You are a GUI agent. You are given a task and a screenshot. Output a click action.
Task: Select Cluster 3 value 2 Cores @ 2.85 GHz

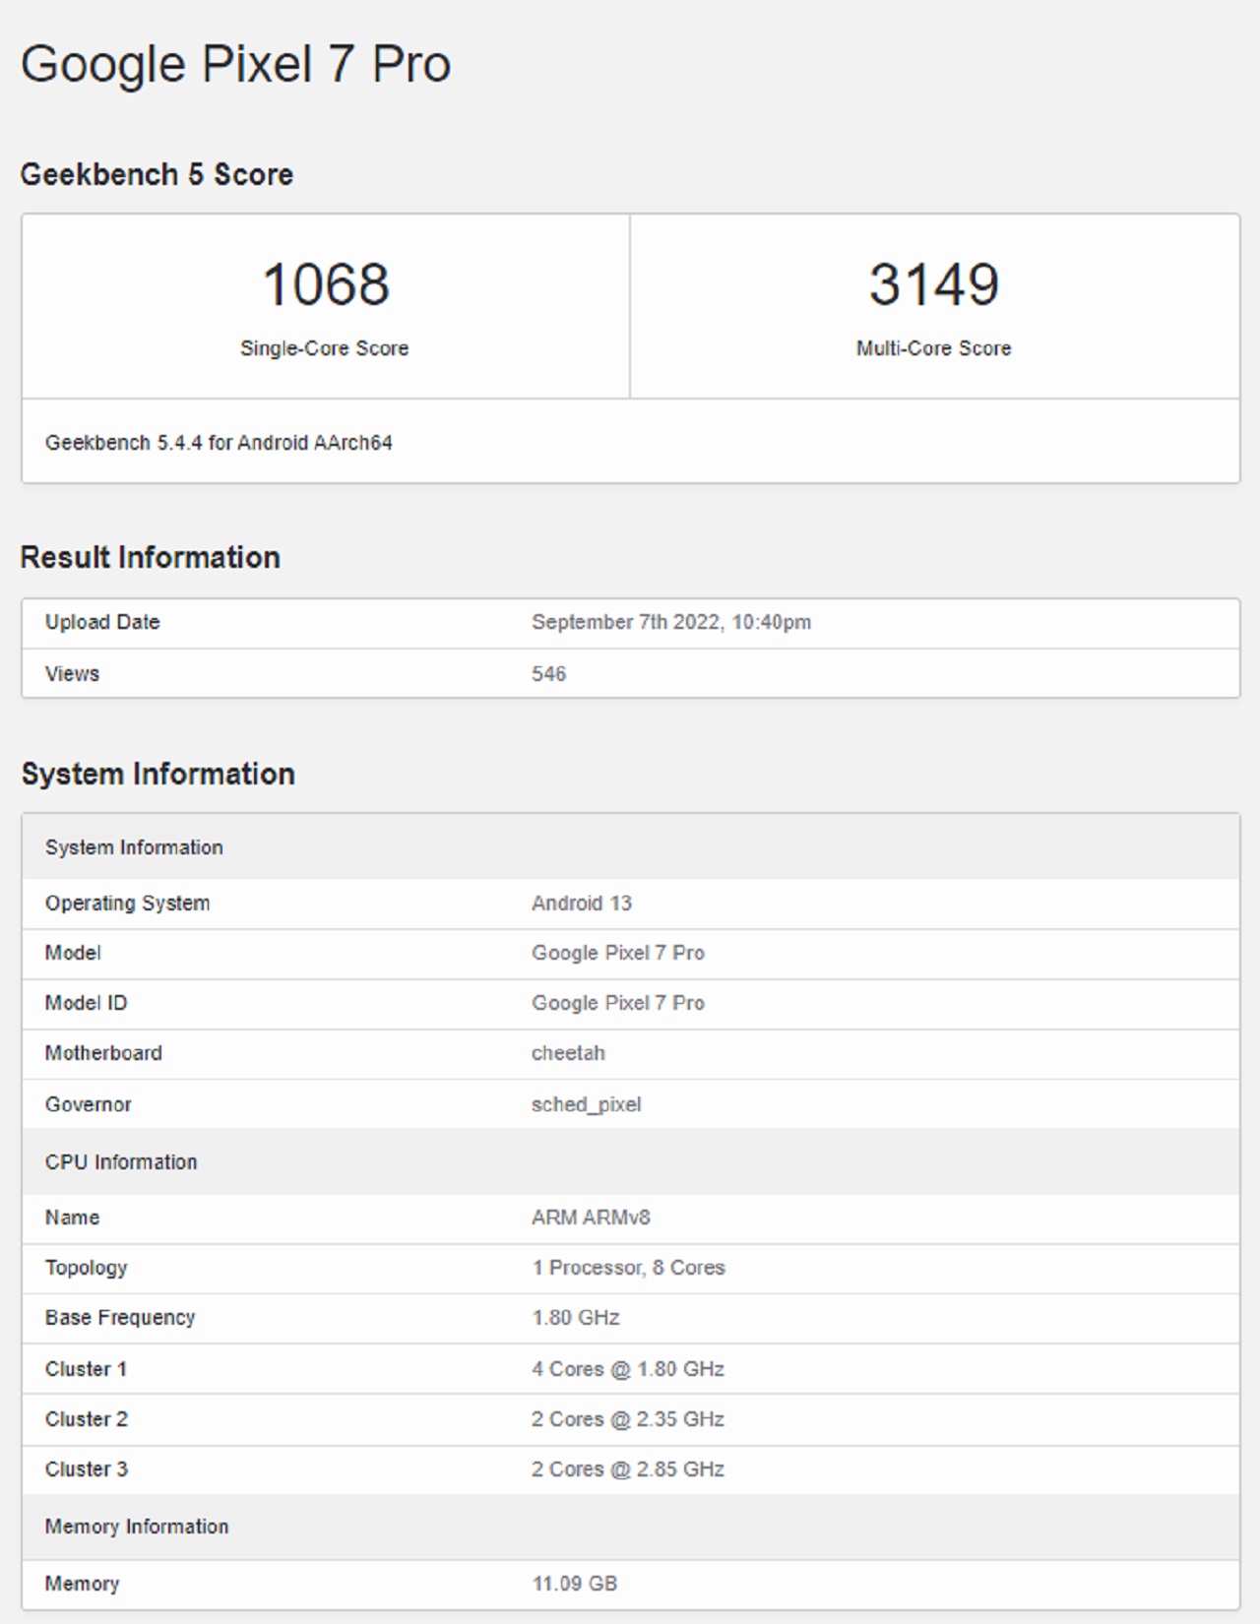click(x=627, y=1469)
